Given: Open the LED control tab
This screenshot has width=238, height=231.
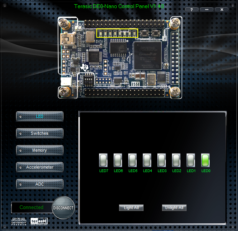Looking at the screenshot, I should (x=40, y=116).
